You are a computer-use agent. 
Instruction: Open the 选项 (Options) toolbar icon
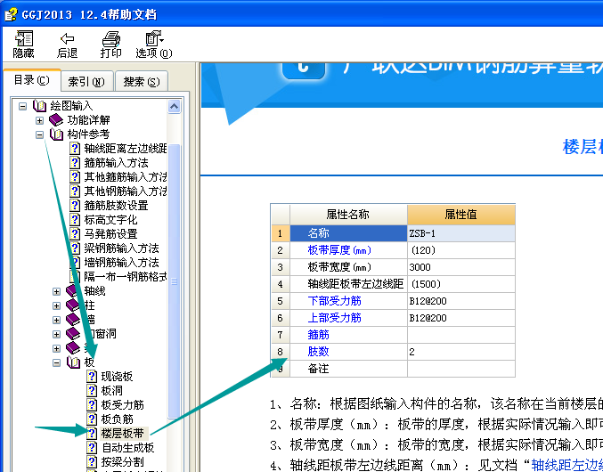[154, 38]
